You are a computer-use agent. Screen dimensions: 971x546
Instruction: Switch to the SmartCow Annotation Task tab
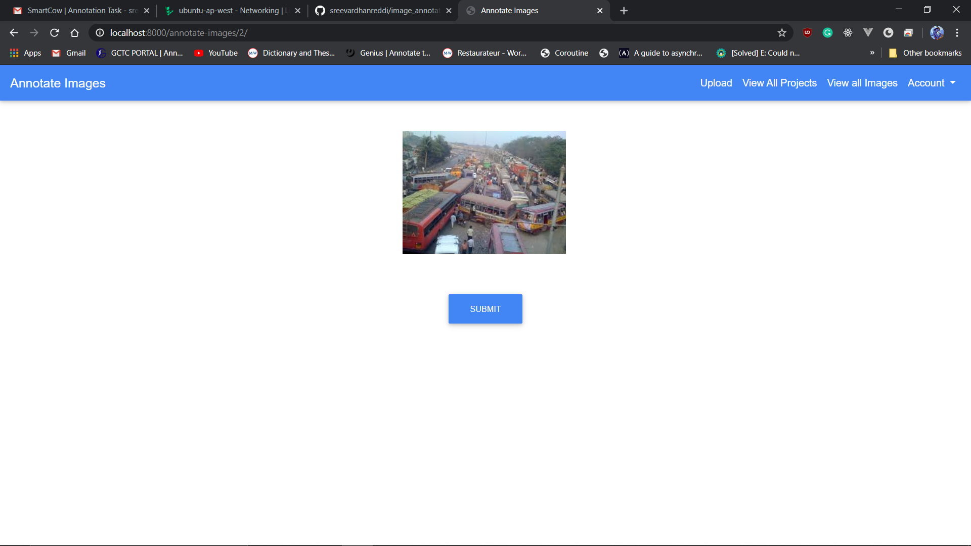point(81,11)
